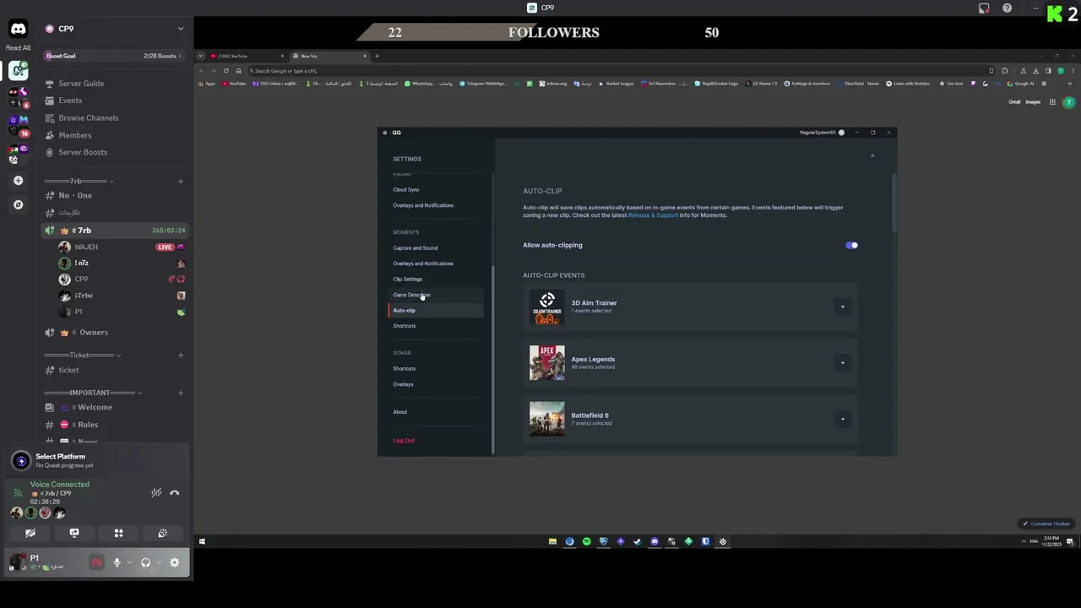Open Capture and Sound settings
The width and height of the screenshot is (1081, 608).
(x=415, y=248)
